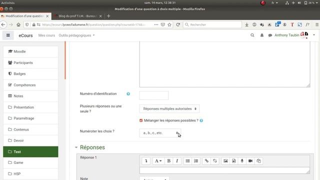Open Contenus section in sidebar
The height and width of the screenshot is (180, 320).
point(30,129)
